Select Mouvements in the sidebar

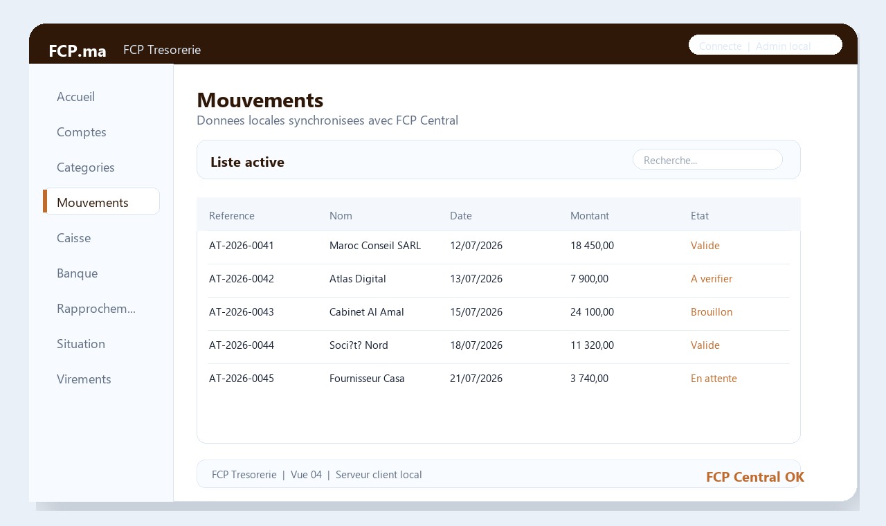(x=101, y=203)
